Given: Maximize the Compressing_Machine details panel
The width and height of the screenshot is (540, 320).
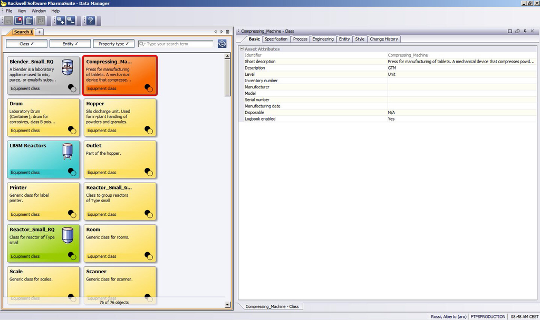Looking at the screenshot, I should 510,31.
